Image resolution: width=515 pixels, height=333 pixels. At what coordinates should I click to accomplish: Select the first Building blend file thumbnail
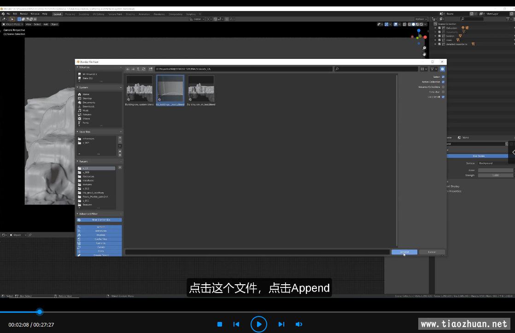point(139,91)
